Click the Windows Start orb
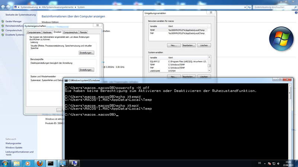The height and width of the screenshot is (167, 298). pos(5,163)
